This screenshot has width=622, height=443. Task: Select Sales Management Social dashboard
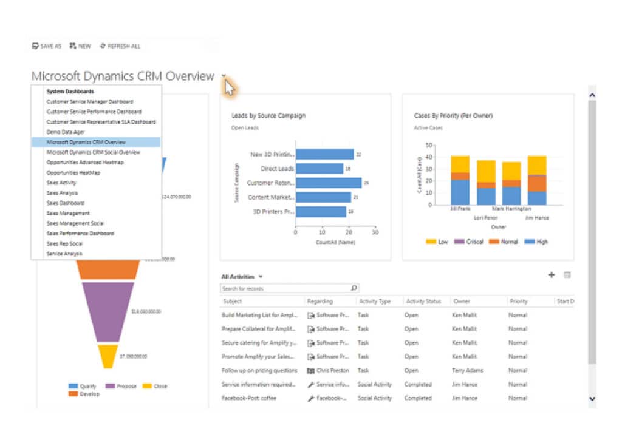coord(75,223)
